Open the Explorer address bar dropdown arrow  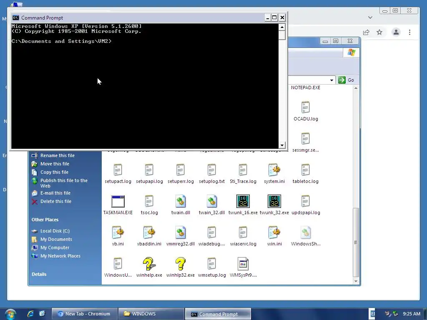(x=332, y=80)
